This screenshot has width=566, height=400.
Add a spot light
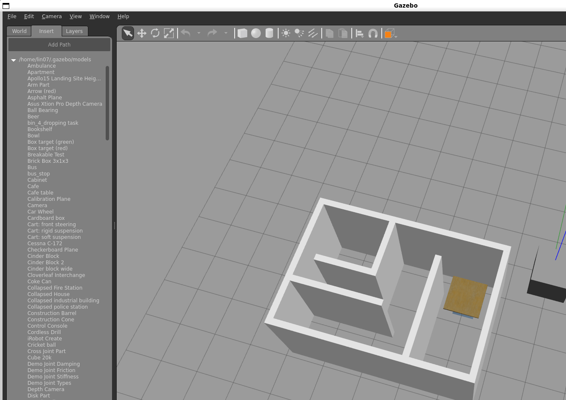[299, 33]
